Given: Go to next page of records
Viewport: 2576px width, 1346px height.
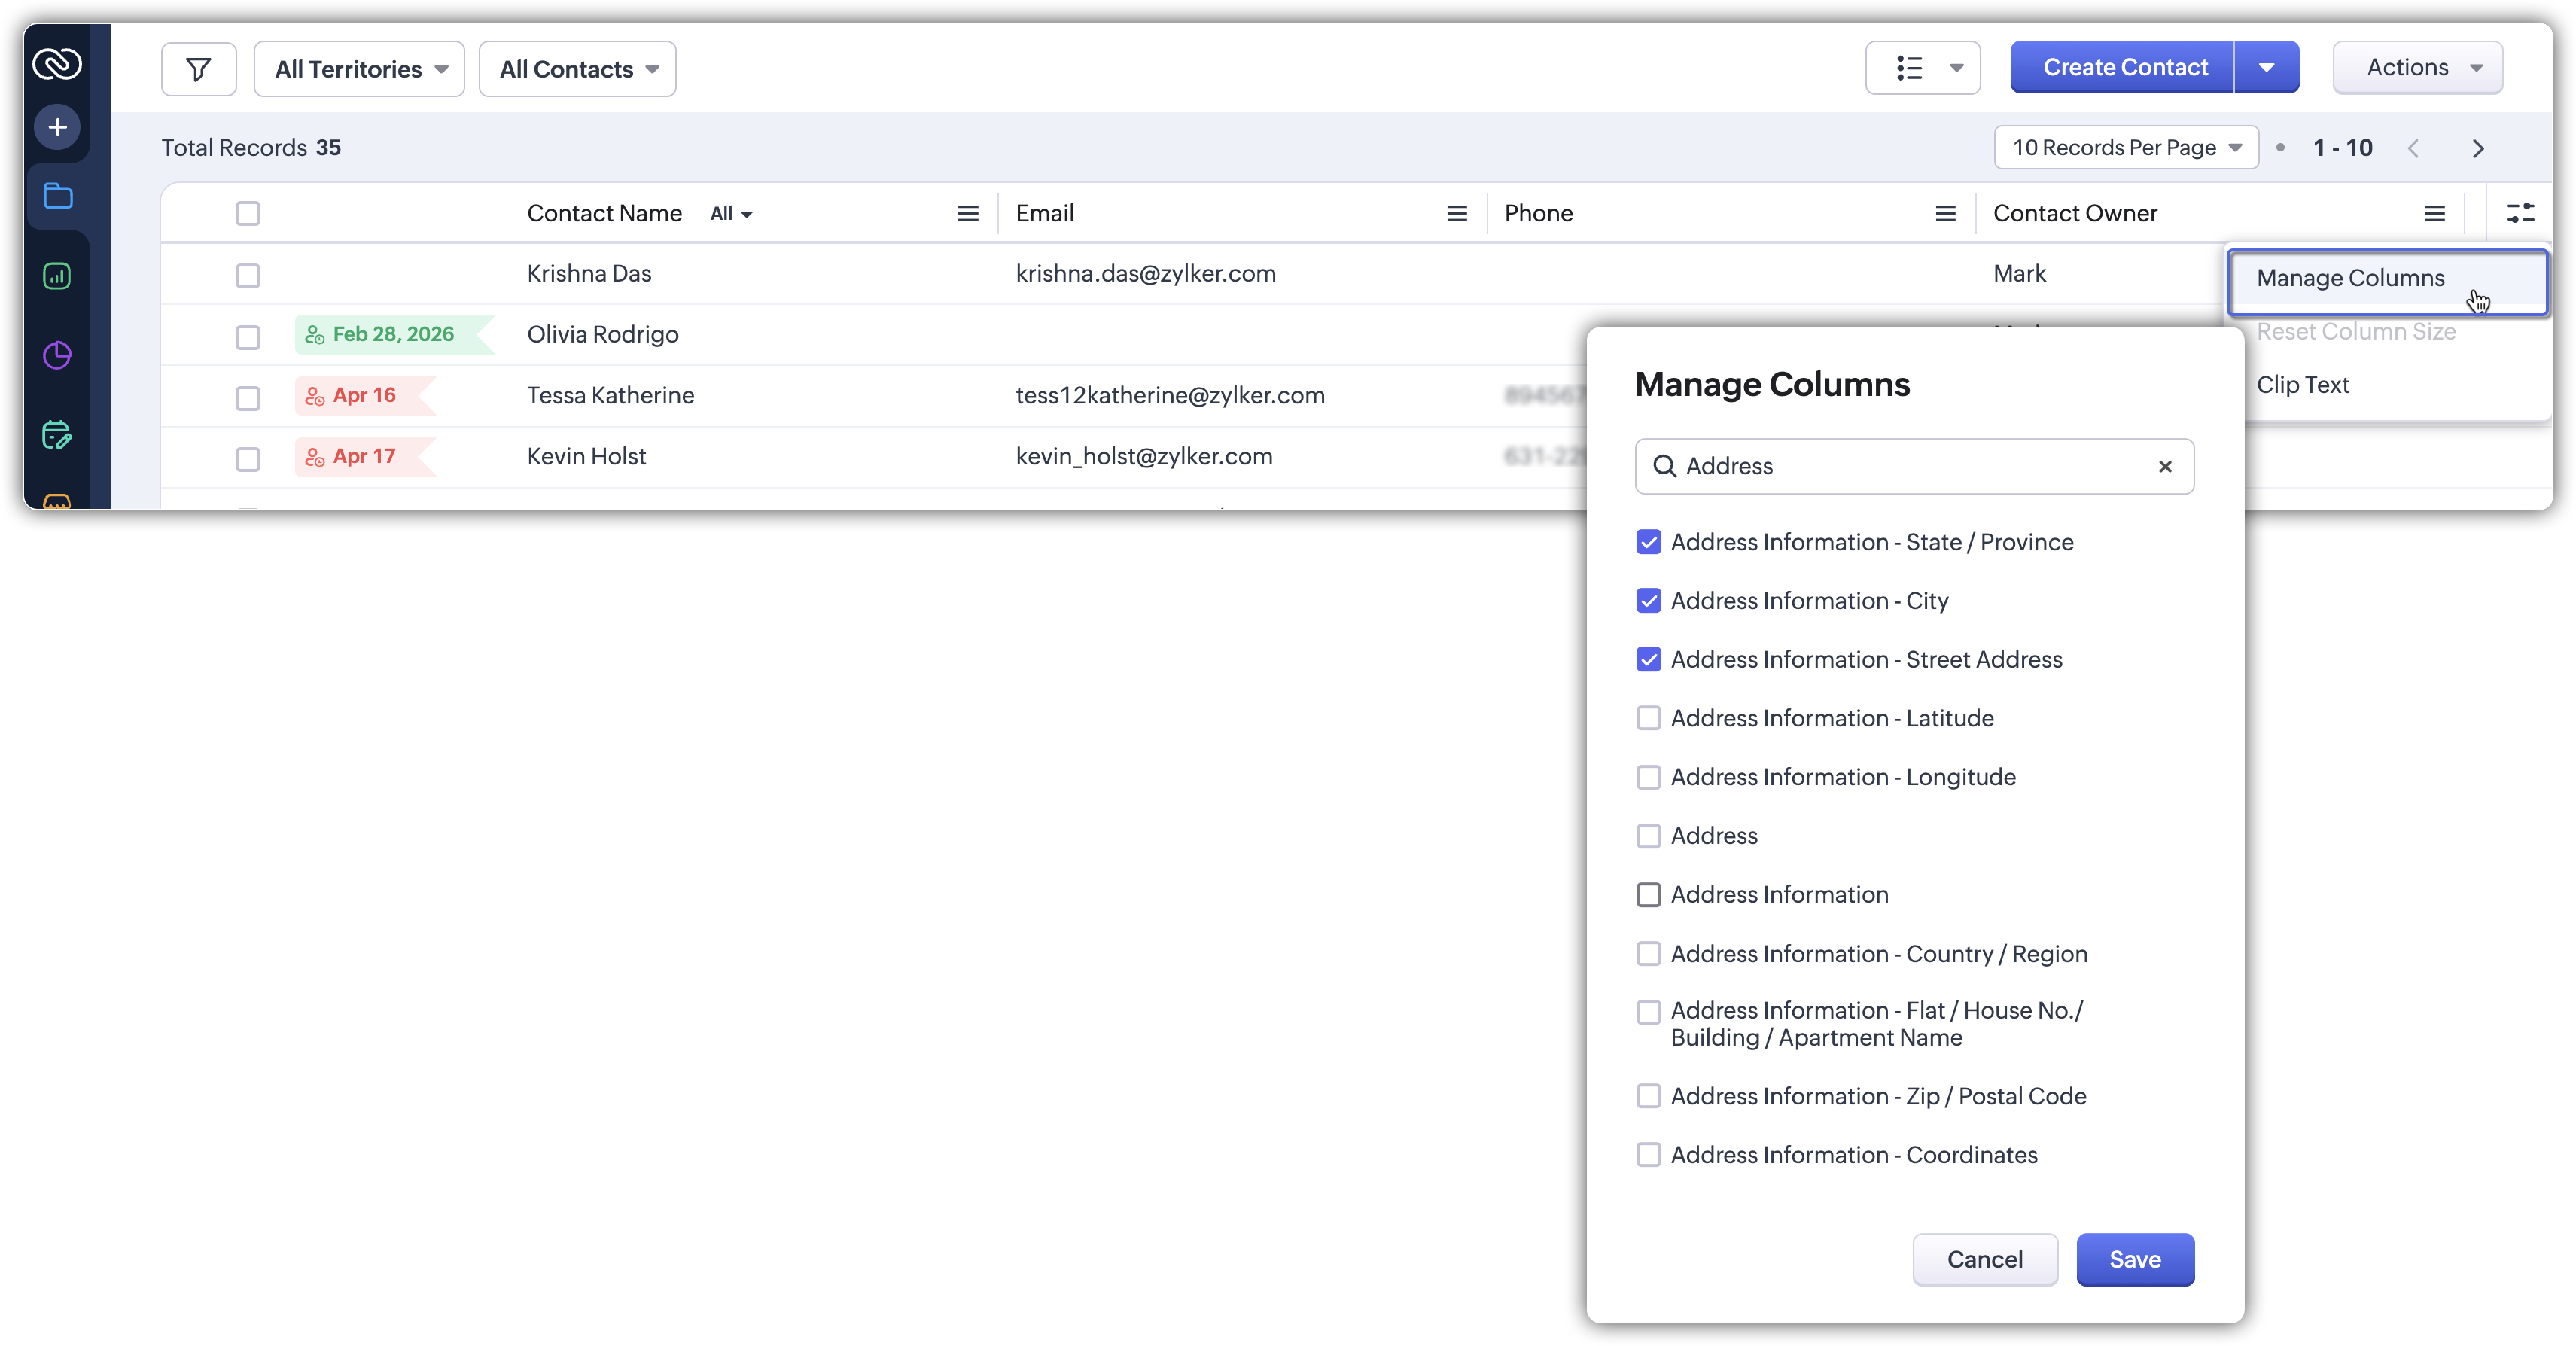Looking at the screenshot, I should (x=2478, y=149).
